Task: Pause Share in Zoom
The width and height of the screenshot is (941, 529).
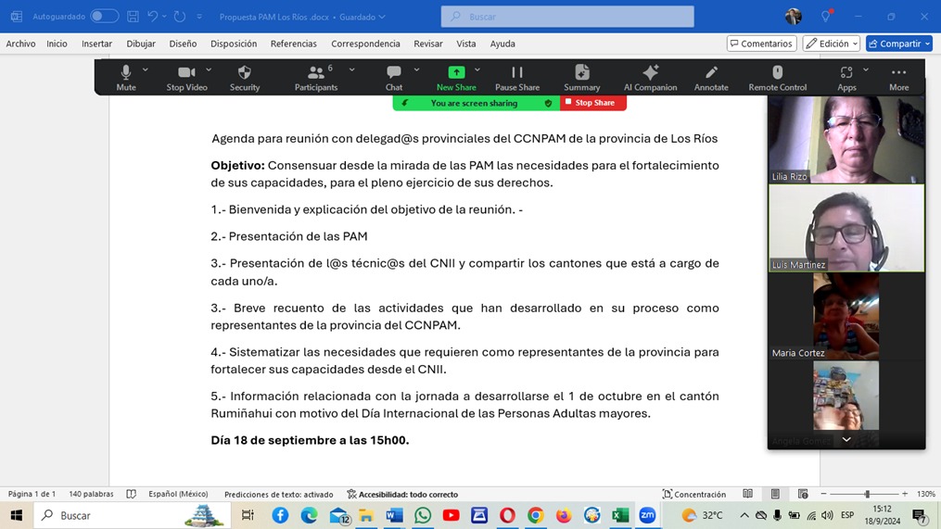Action: (516, 78)
